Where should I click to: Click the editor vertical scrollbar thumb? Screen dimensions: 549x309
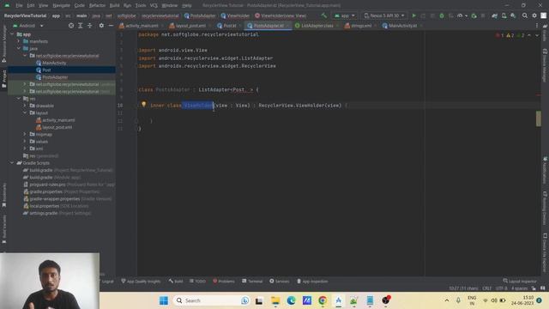[x=538, y=118]
